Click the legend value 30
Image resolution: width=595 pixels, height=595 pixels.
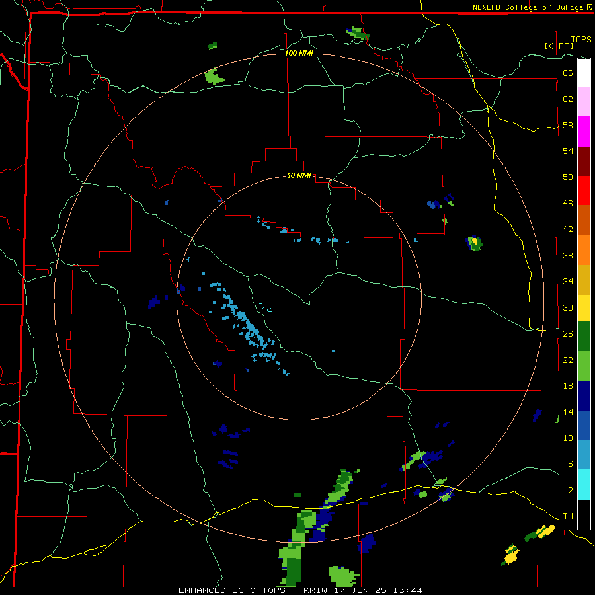click(568, 307)
